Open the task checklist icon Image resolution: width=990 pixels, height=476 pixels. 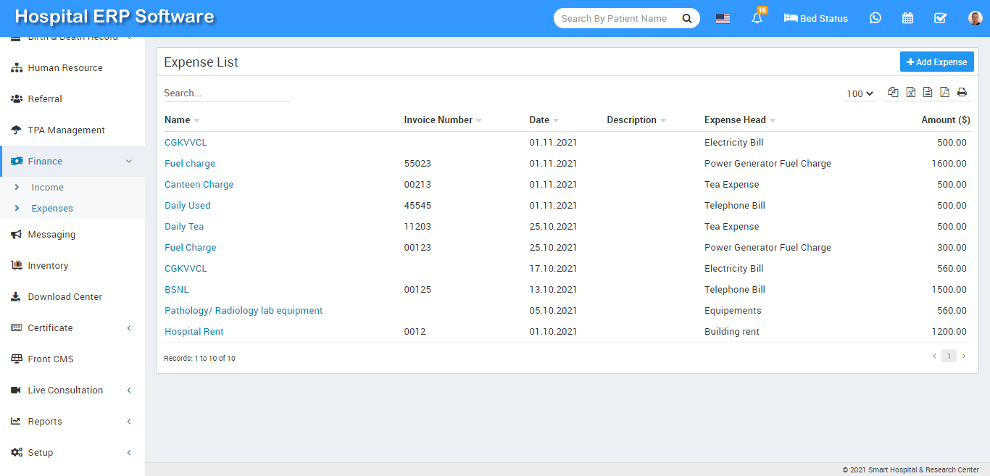[940, 18]
